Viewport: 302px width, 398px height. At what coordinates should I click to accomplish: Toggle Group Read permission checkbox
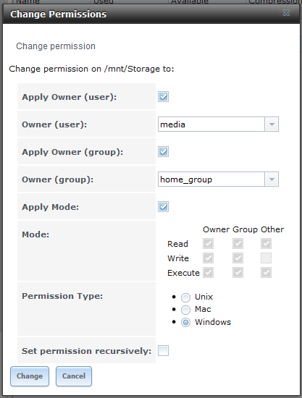238,244
